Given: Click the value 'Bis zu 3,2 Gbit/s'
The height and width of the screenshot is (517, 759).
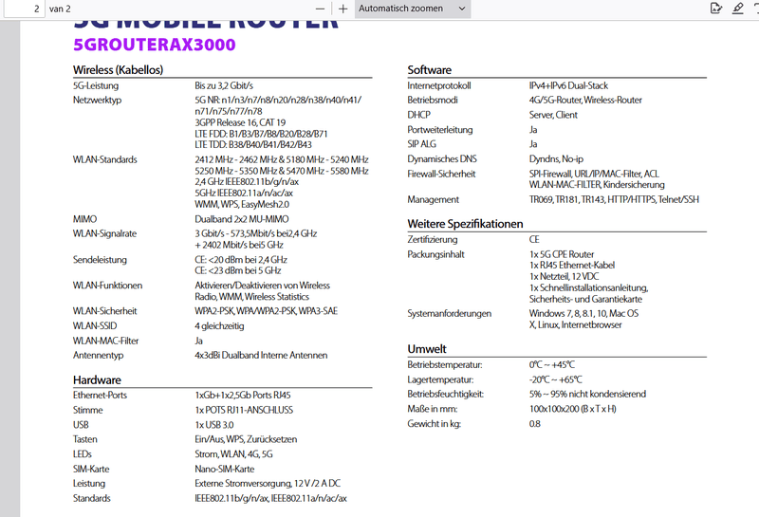Looking at the screenshot, I should pyautogui.click(x=224, y=85).
